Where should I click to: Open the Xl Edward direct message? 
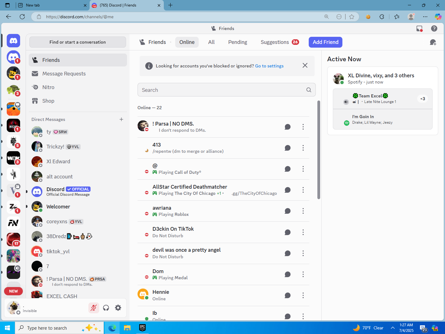(x=78, y=161)
